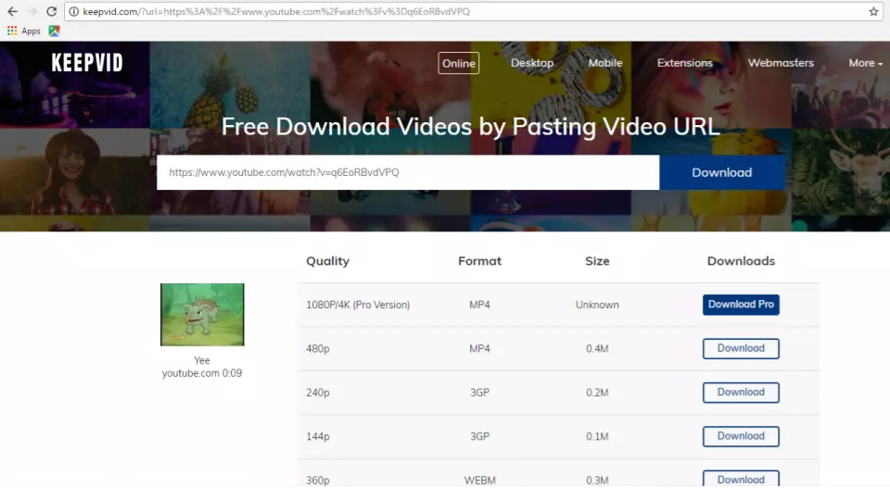The width and height of the screenshot is (890, 500).
Task: Click Download Pro for 1080P/4K
Action: 741,305
